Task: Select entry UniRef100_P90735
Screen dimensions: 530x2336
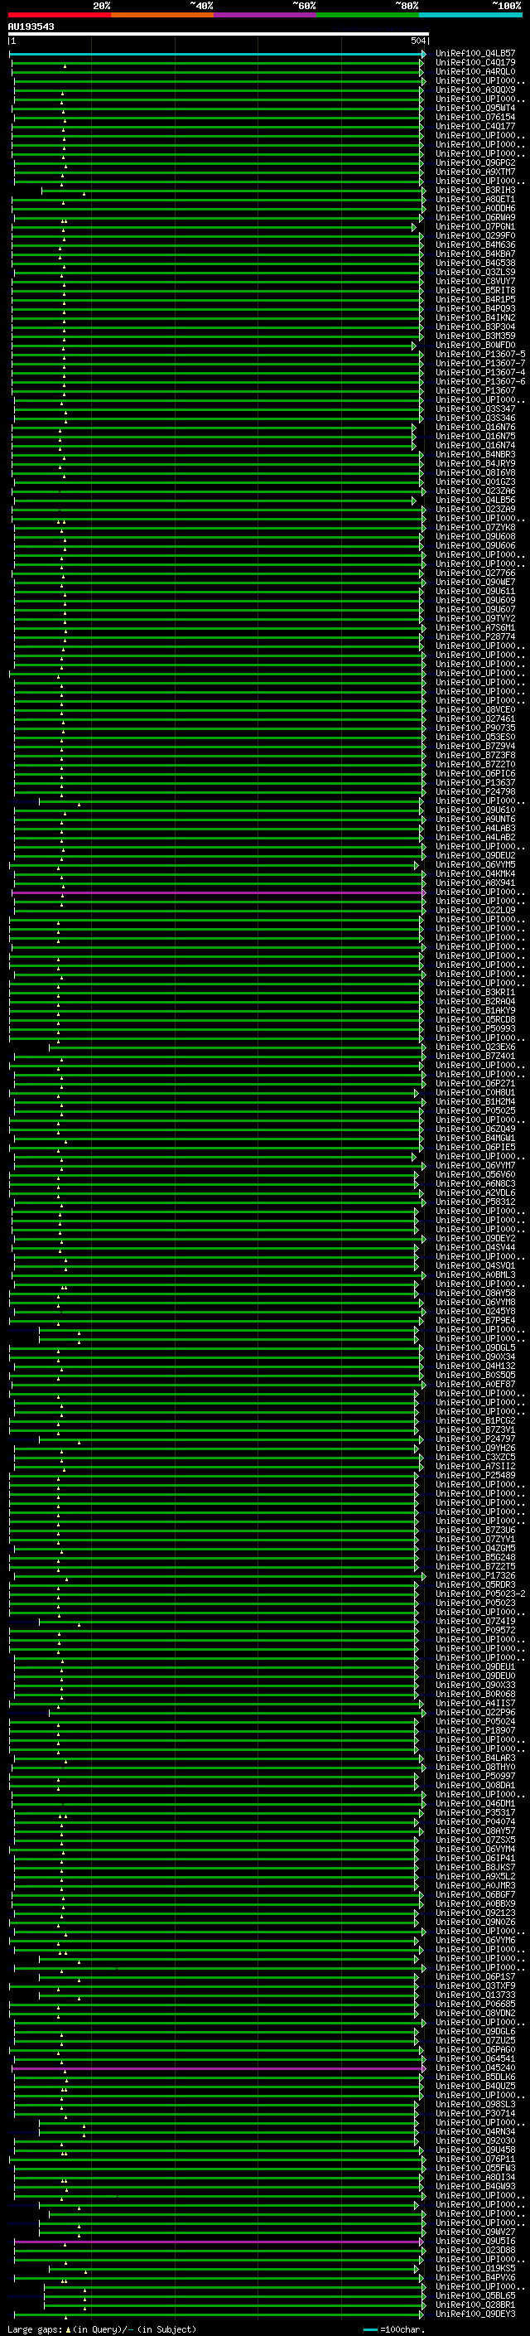Action: tap(475, 728)
